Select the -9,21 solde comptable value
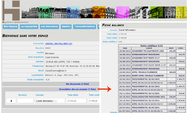Image resolution: width=187 pixels, height=113 pixels. pyautogui.click(x=47, y=80)
